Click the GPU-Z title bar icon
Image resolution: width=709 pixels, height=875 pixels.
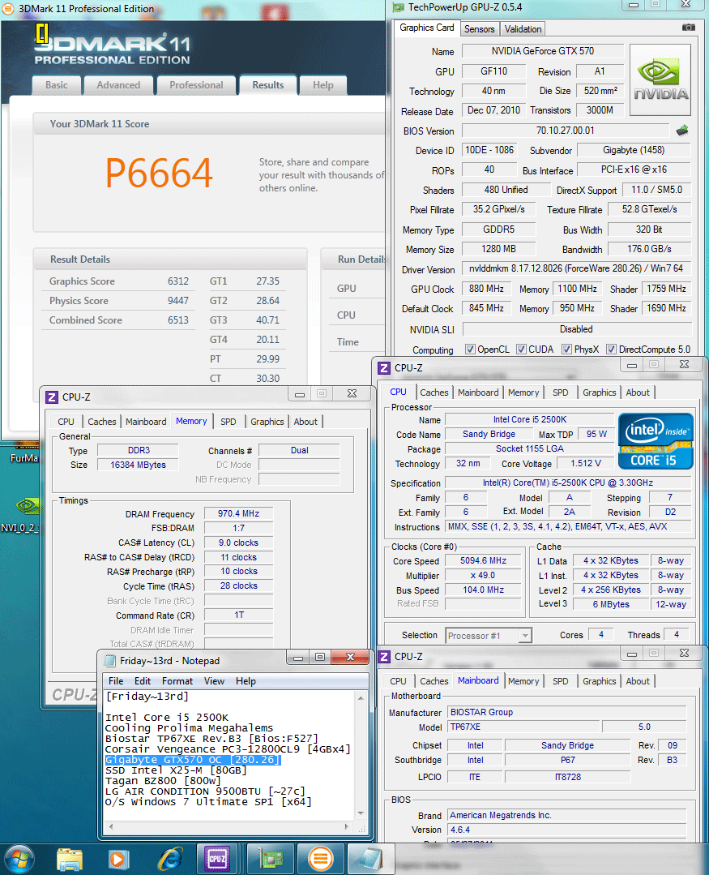[398, 7]
